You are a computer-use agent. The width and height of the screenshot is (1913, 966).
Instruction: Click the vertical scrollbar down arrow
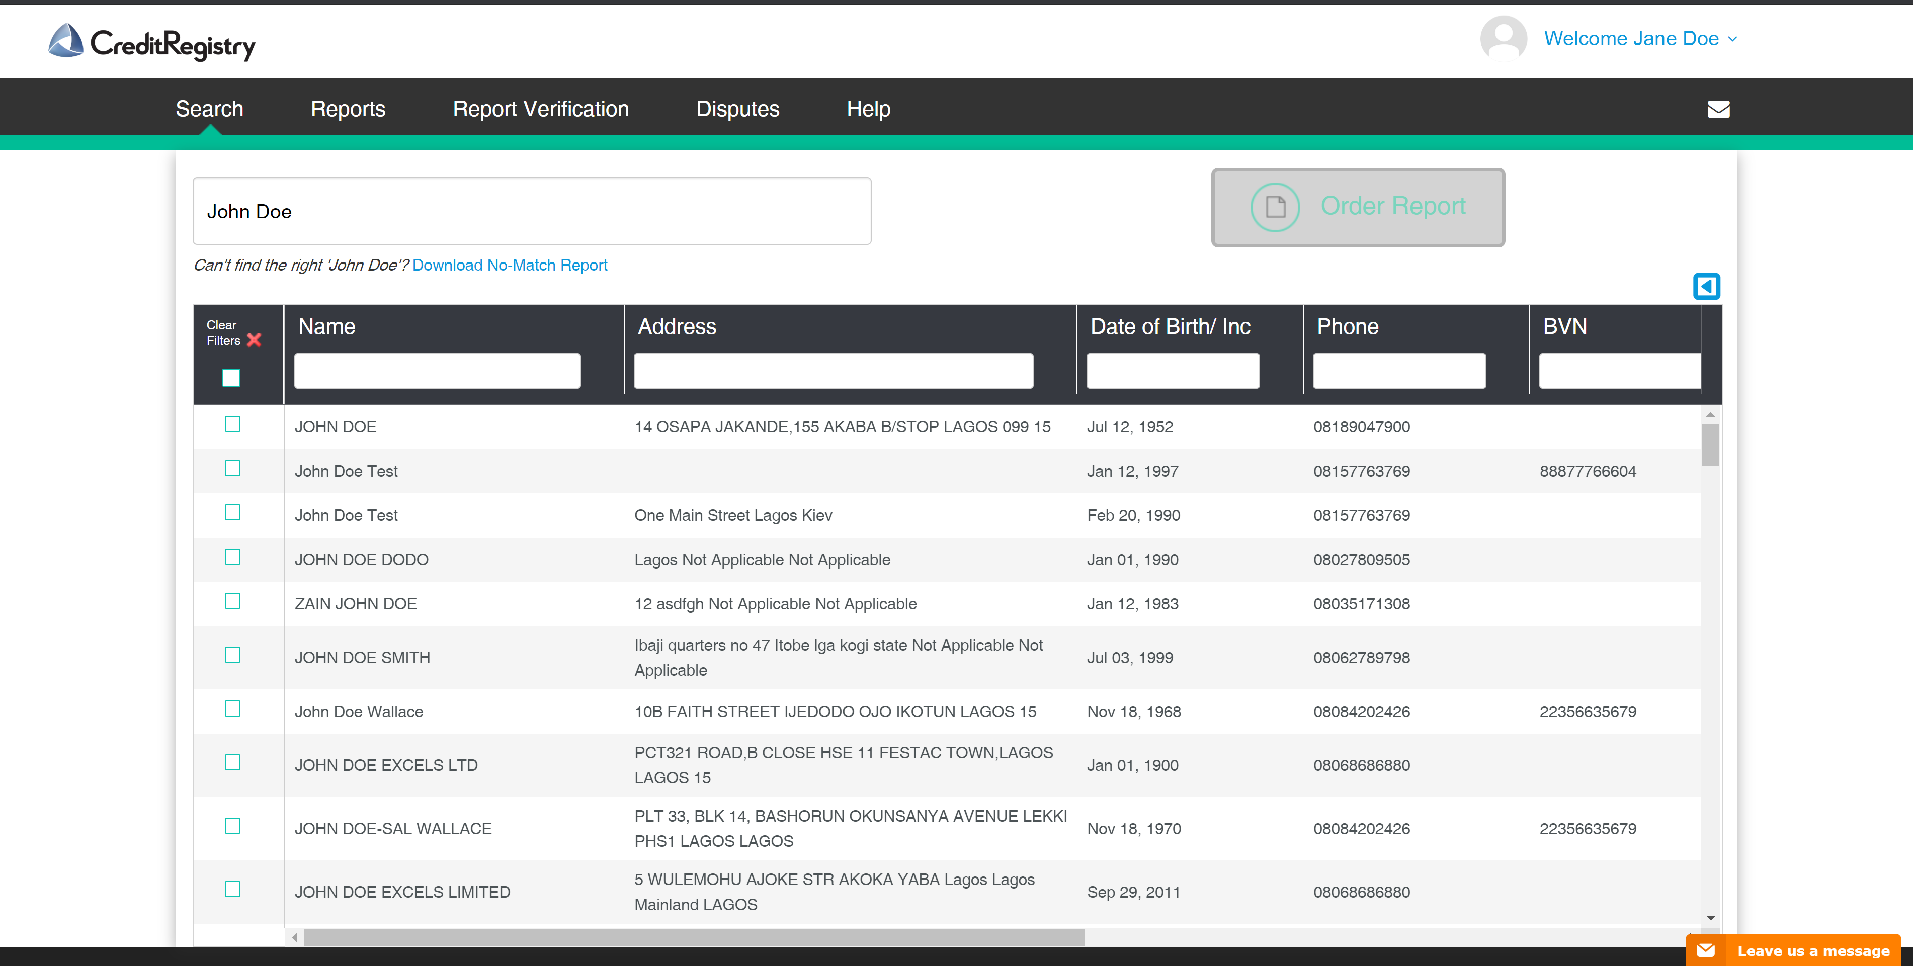coord(1710,919)
